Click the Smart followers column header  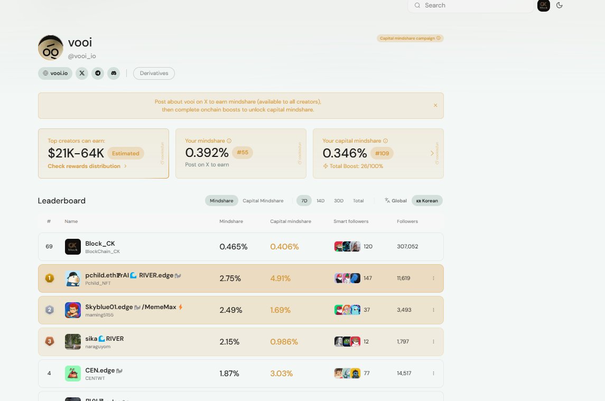(x=351, y=221)
